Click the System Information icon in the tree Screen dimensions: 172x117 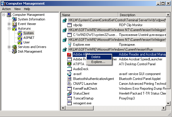click(14, 19)
